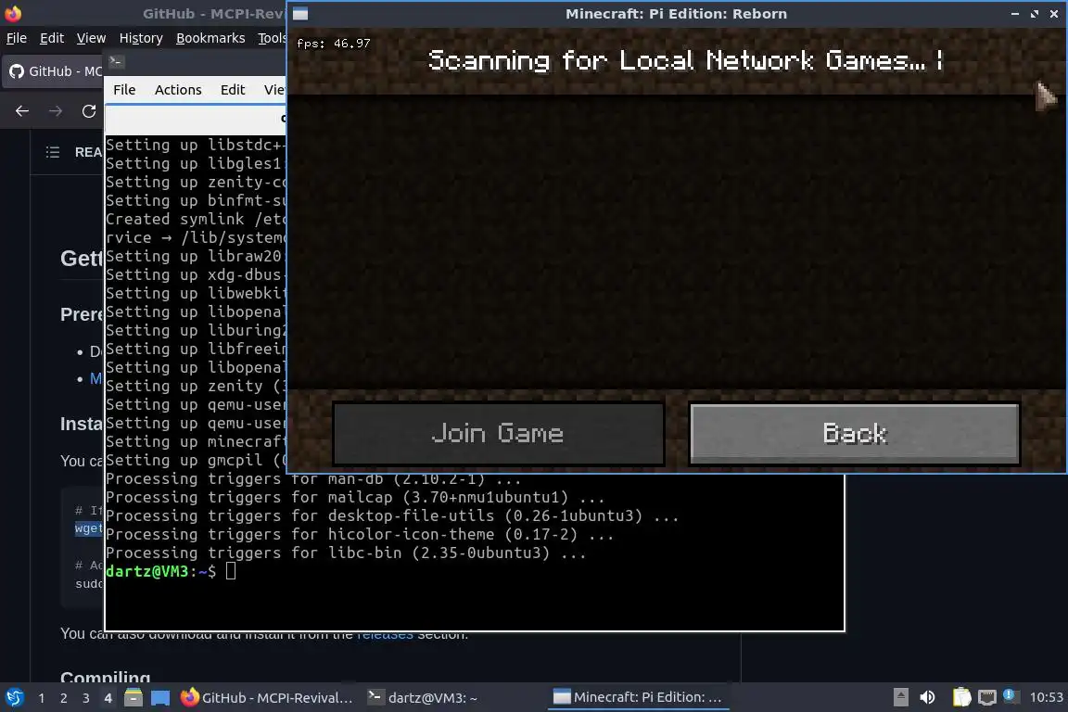1068x712 pixels.
Task: Minimize the Minecraft Pi Edition window
Action: point(1015,14)
